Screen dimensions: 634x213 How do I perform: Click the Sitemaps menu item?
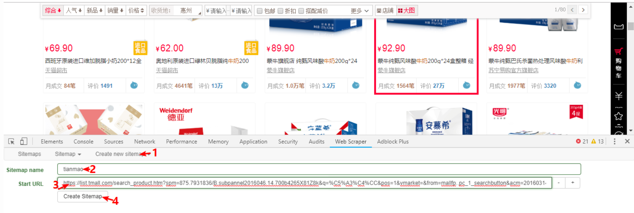(29, 154)
